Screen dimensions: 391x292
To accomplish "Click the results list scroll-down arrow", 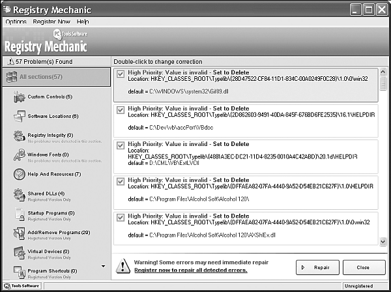I will 383,242.
